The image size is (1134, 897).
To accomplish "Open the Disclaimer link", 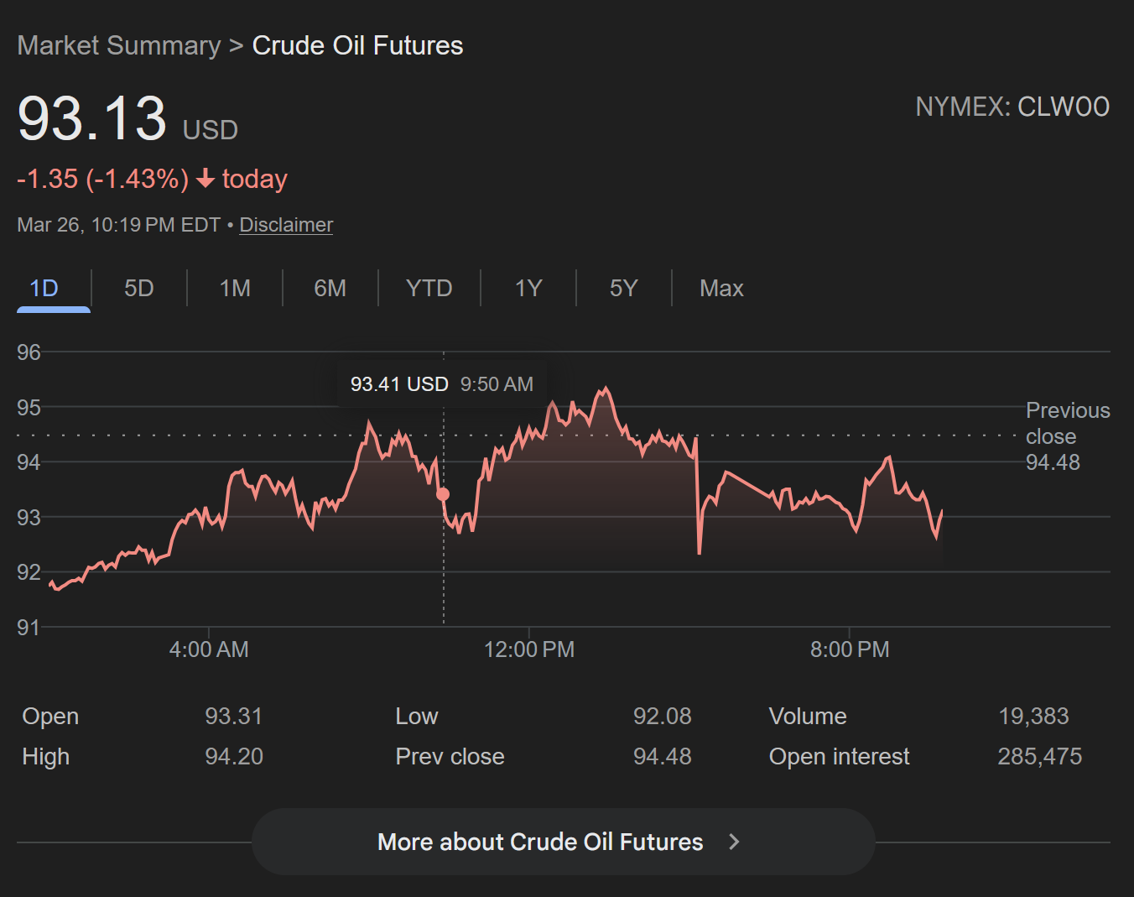I will pos(286,225).
